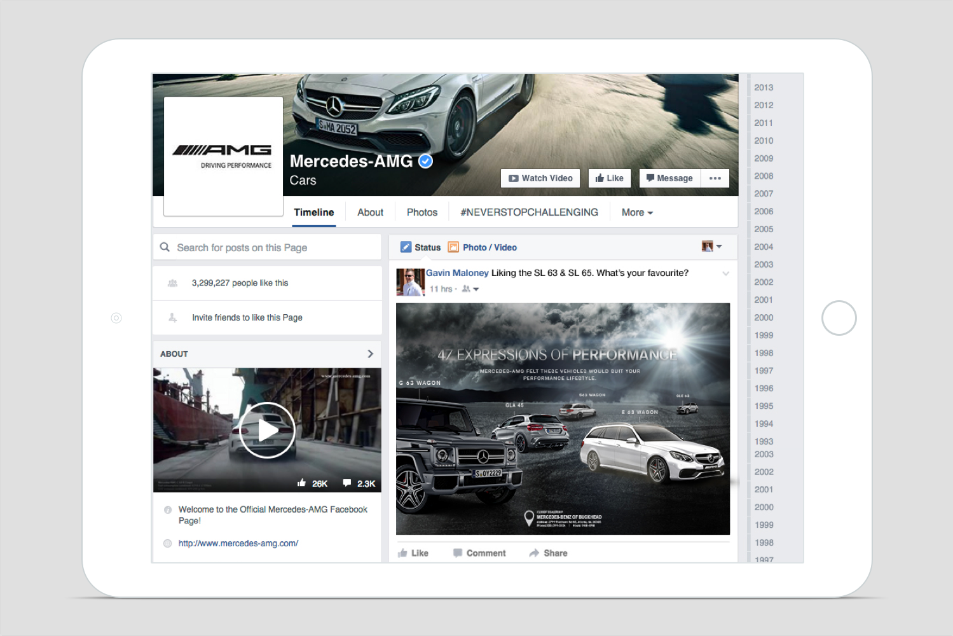Image resolution: width=953 pixels, height=636 pixels.
Task: Open the Gavin Maloney profile link
Action: [457, 273]
